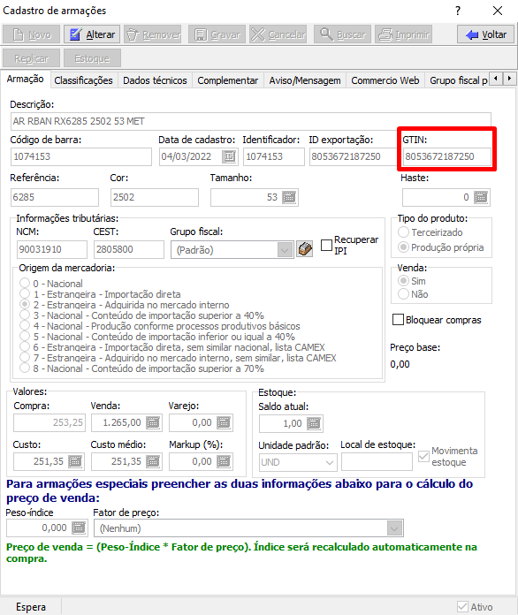Open calculator icon in Peso-índice field

pos(79,528)
